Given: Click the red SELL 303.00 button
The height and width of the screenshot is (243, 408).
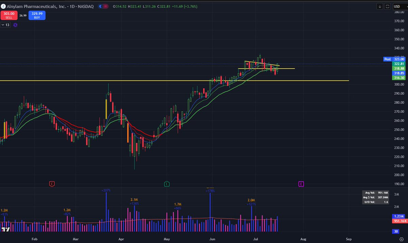Looking at the screenshot, I should point(9,15).
